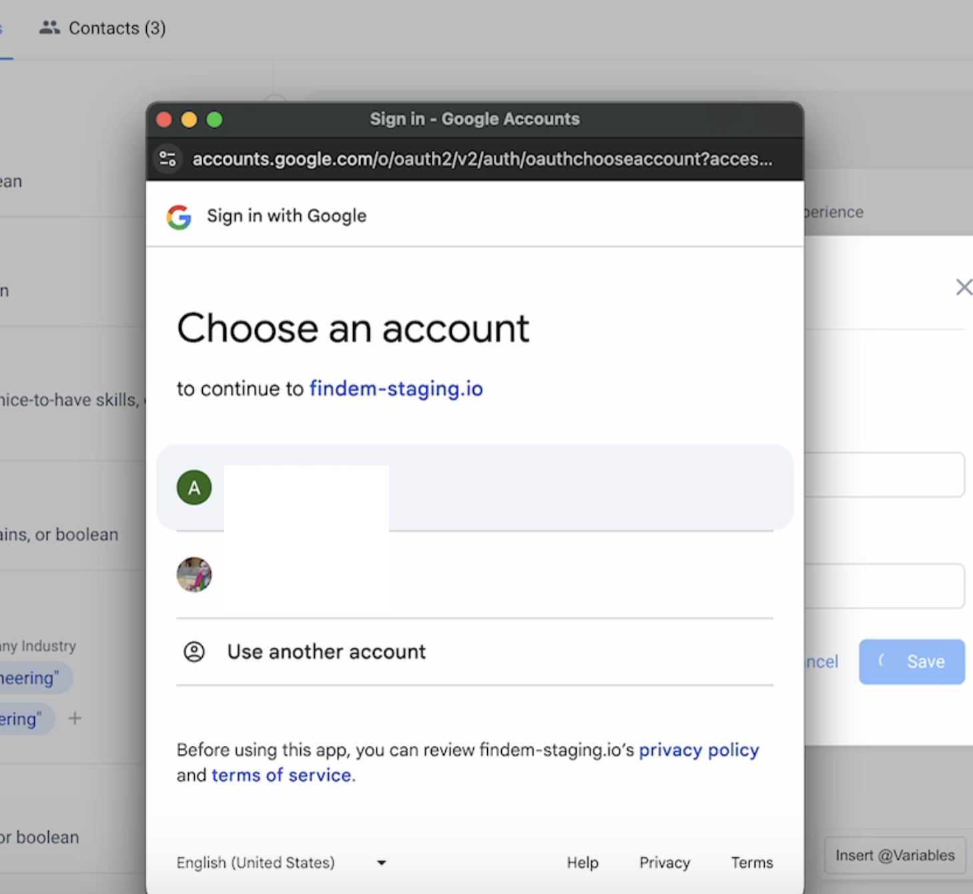Click the Help footer link

(582, 863)
